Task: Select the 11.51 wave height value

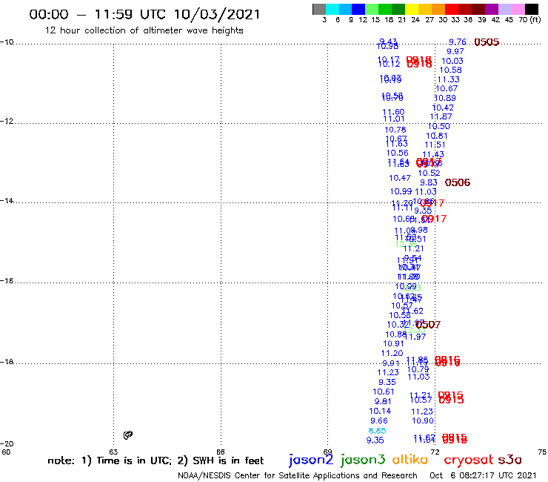Action: tap(435, 145)
